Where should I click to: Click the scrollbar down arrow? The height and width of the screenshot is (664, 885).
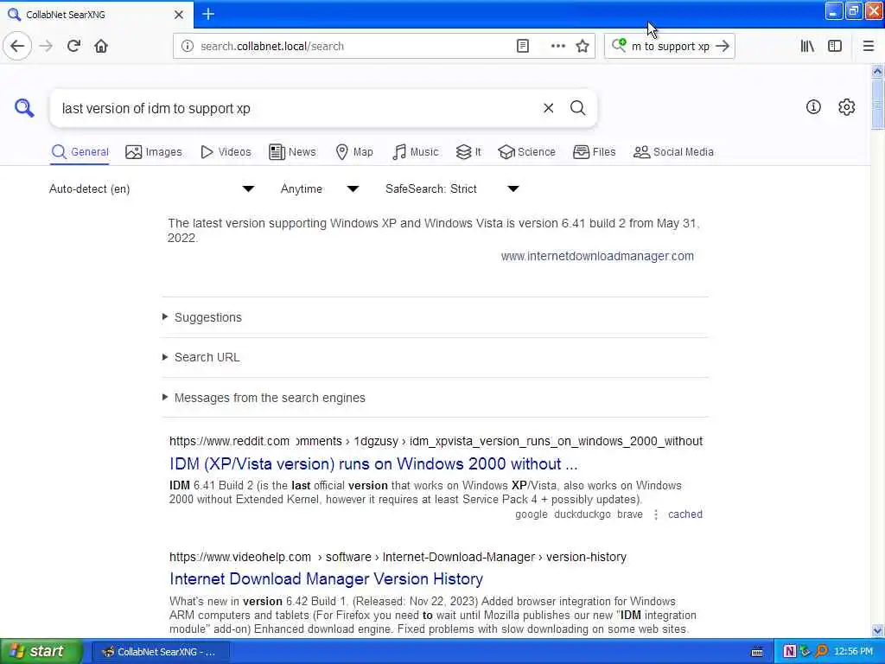878,630
